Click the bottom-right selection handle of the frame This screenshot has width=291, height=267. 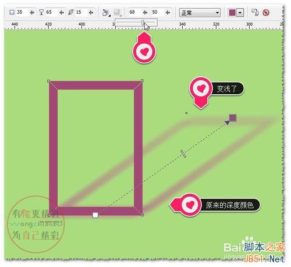click(143, 215)
